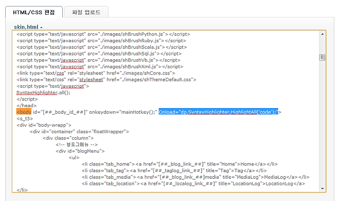Click the scrollbar down arrow

pos(323,189)
